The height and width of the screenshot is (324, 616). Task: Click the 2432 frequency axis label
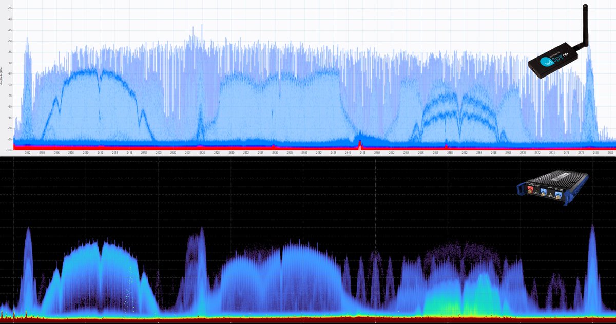pos(246,153)
